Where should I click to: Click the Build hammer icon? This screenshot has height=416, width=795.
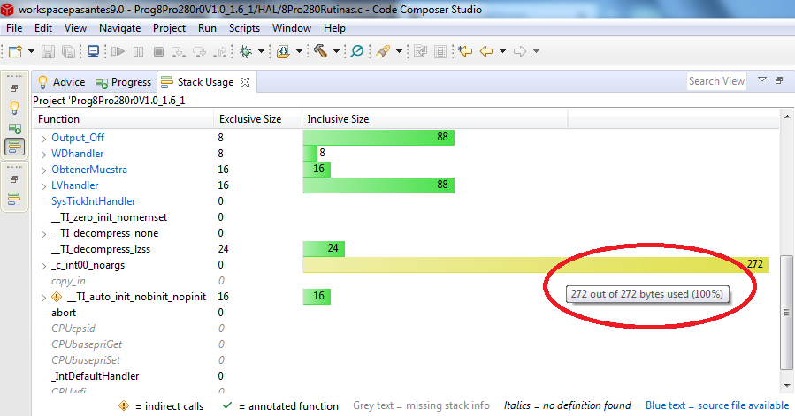click(x=320, y=51)
